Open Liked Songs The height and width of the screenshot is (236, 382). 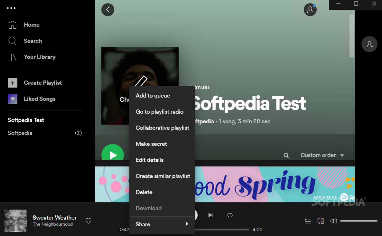(x=39, y=99)
